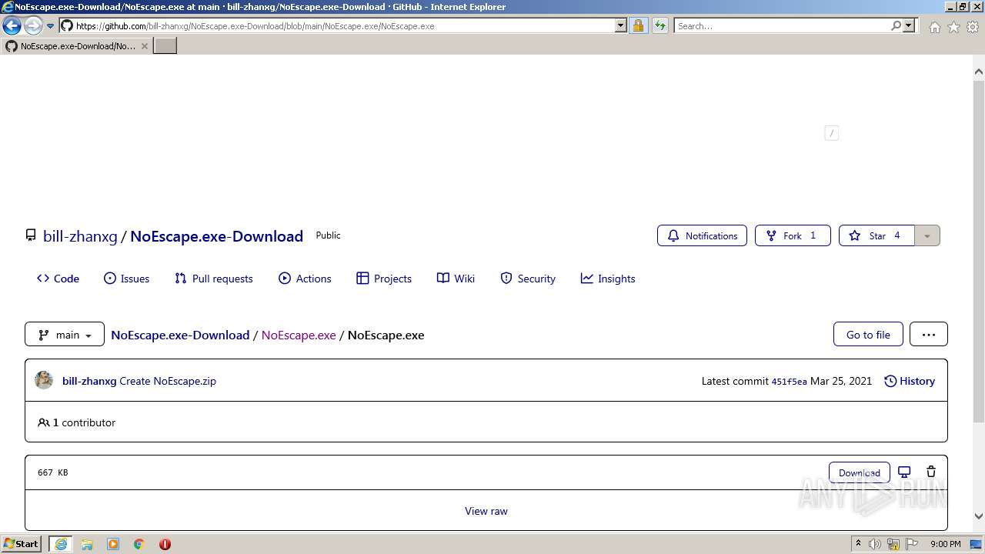Expand the address bar autocomplete dropdown
985x554 pixels.
click(621, 25)
